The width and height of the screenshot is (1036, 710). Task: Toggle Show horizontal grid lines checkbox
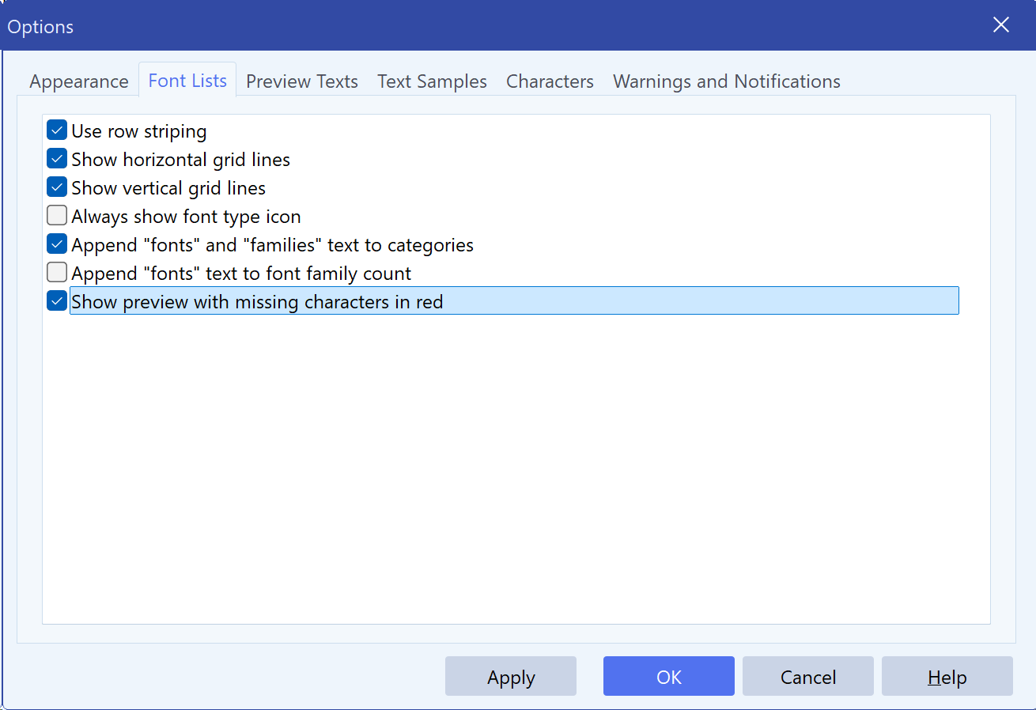pyautogui.click(x=57, y=159)
